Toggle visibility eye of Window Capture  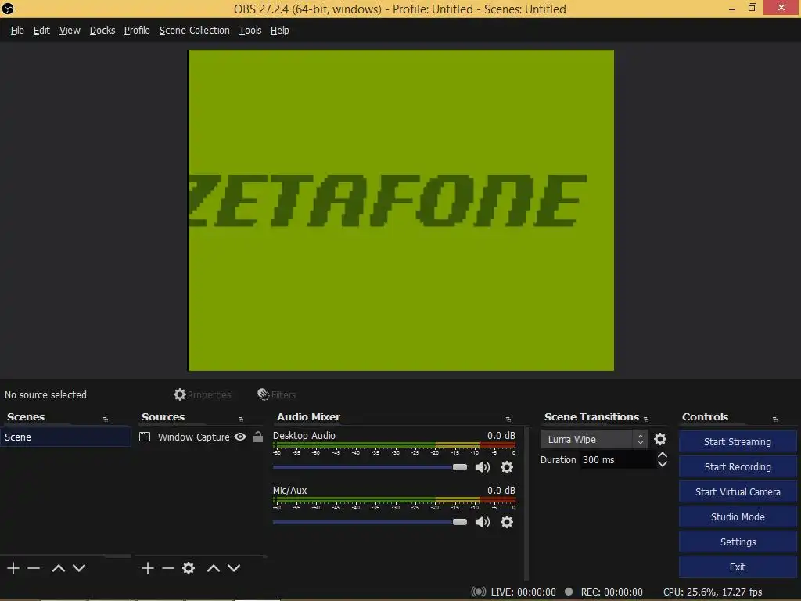(x=240, y=437)
